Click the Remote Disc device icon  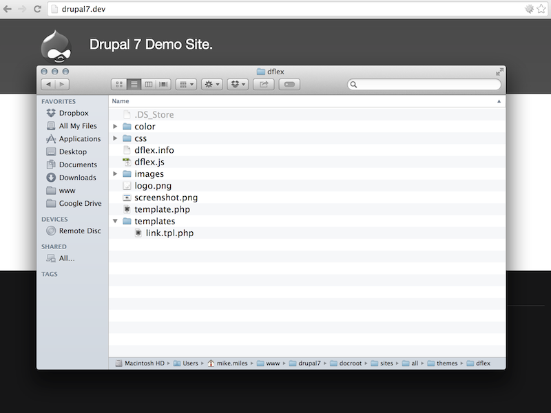pyautogui.click(x=51, y=231)
